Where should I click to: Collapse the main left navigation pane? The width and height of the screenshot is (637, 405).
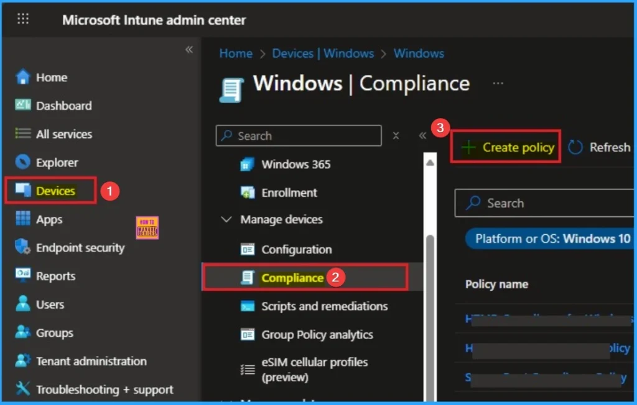189,50
